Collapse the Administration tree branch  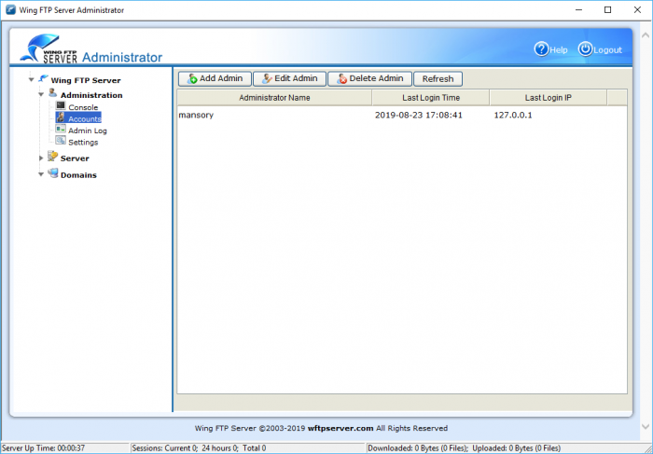tap(41, 94)
